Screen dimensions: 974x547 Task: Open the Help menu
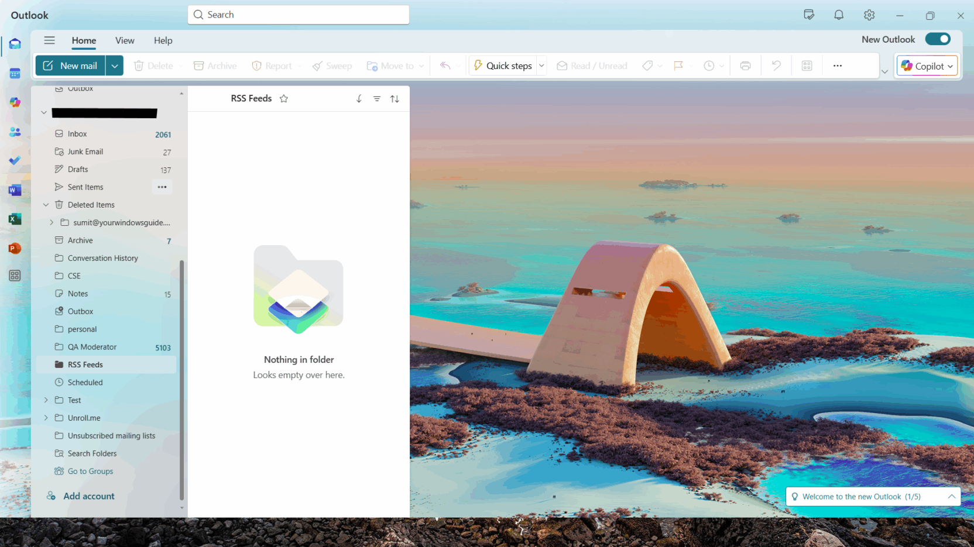tap(163, 40)
